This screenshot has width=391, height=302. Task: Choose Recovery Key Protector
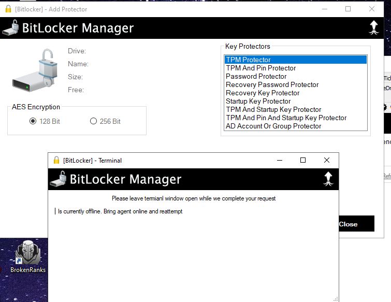click(296, 93)
